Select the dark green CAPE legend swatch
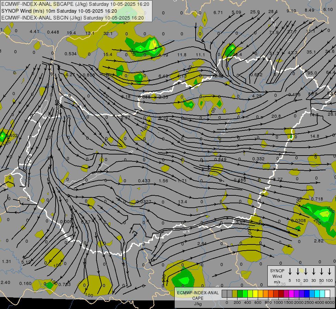Viewport: 336px width, 309px height. (240, 294)
